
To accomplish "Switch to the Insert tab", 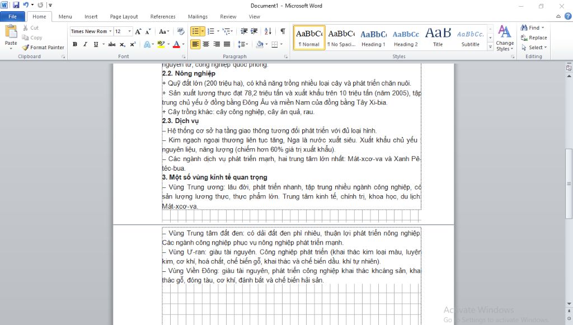I will tap(91, 16).
